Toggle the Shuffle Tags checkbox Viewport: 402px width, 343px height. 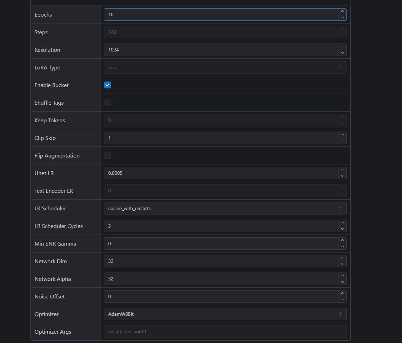click(x=107, y=103)
